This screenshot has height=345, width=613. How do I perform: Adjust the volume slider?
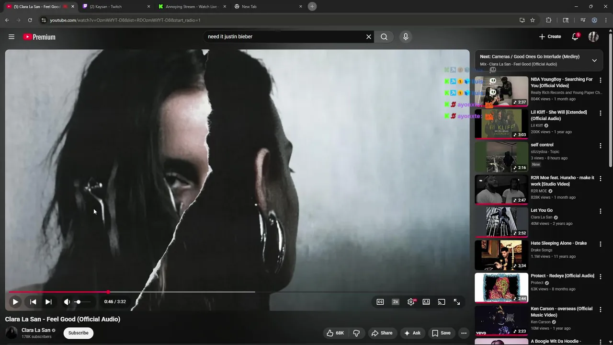coord(82,302)
